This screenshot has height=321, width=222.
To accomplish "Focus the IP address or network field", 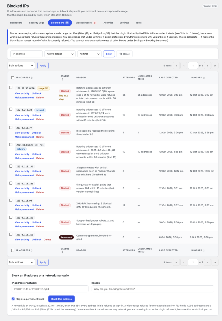I will click(x=50, y=289).
